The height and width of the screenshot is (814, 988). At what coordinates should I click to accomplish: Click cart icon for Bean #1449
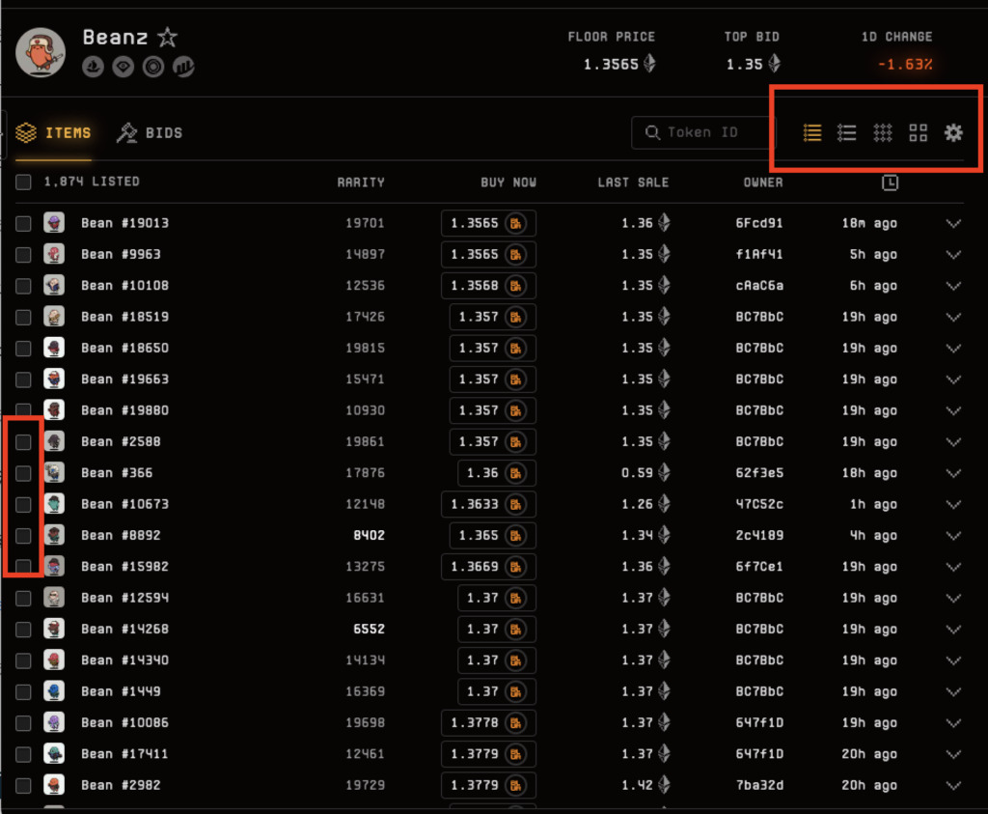click(x=515, y=691)
